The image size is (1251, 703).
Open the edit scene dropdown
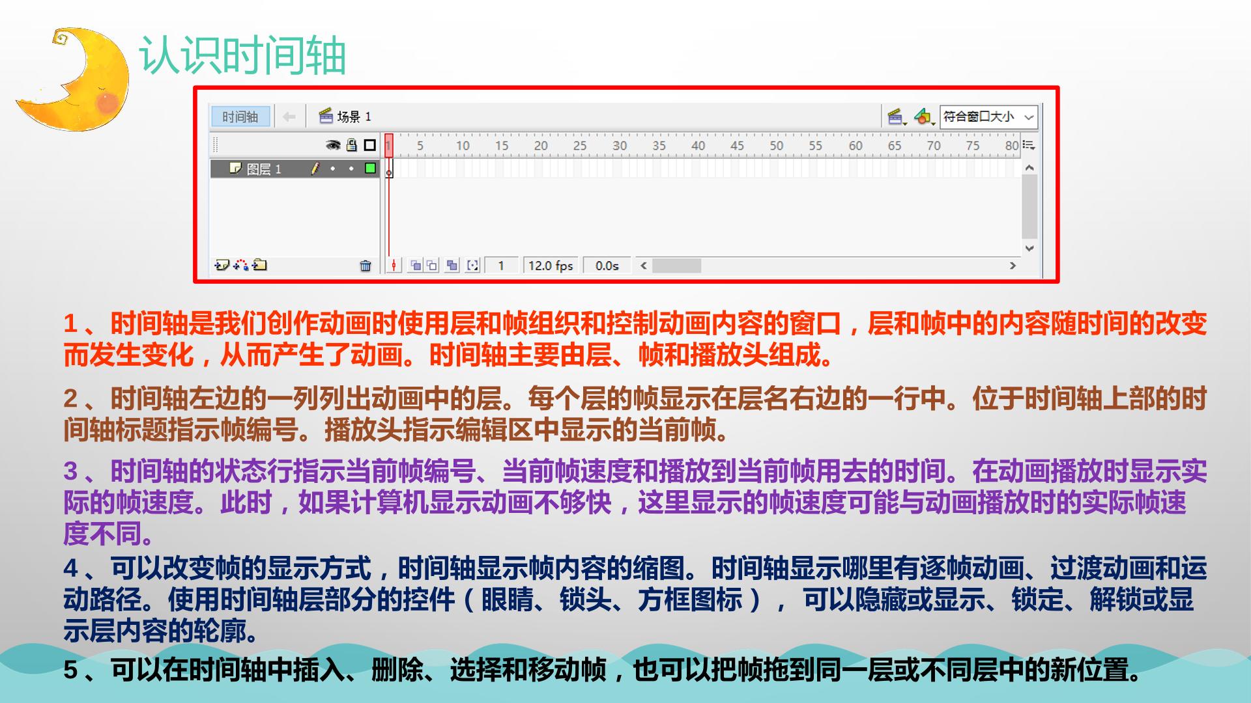pos(897,118)
